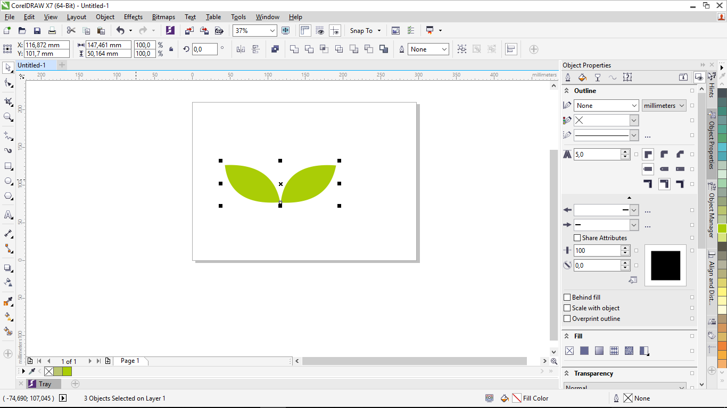The image size is (727, 408).
Task: Select the Ellipse tool
Action: 8,181
